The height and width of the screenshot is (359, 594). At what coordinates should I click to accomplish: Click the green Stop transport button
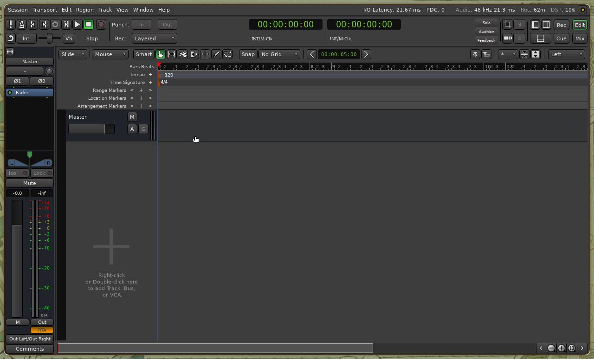tap(89, 25)
